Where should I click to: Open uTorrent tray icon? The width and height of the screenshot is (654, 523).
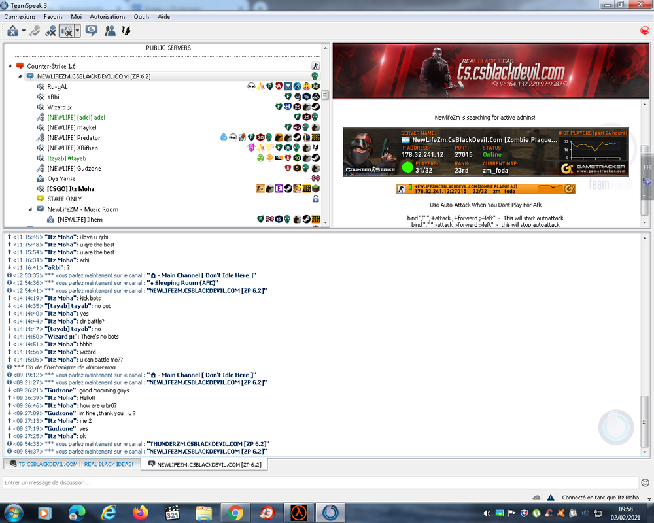(536, 513)
